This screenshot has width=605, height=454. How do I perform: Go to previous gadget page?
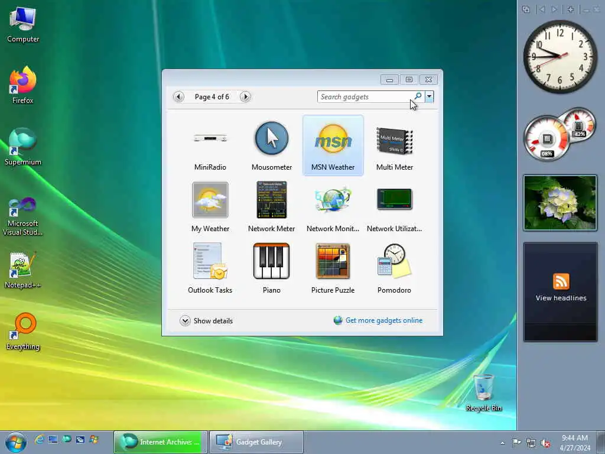pyautogui.click(x=178, y=96)
